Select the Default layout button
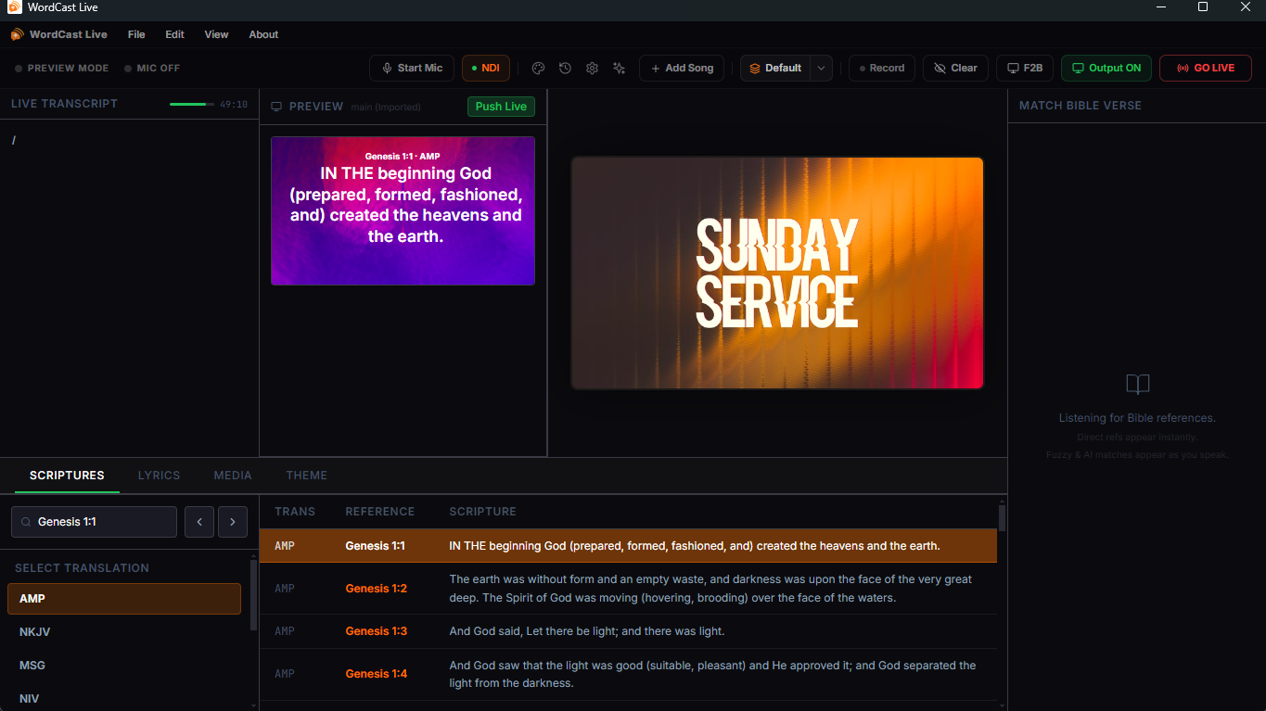The height and width of the screenshot is (711, 1266). pos(775,68)
